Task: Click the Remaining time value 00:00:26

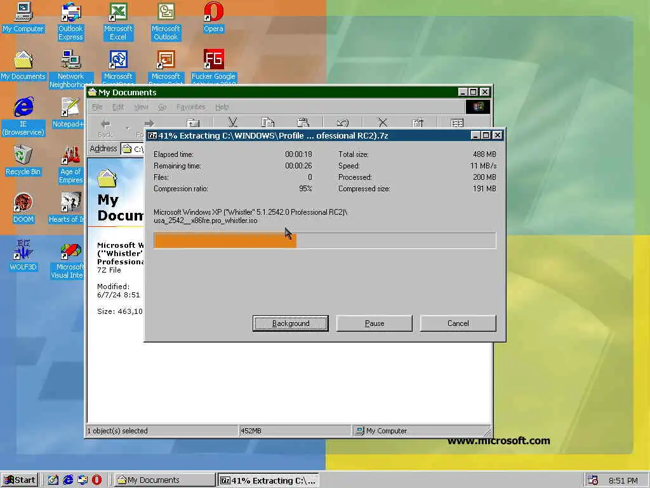Action: pos(298,166)
